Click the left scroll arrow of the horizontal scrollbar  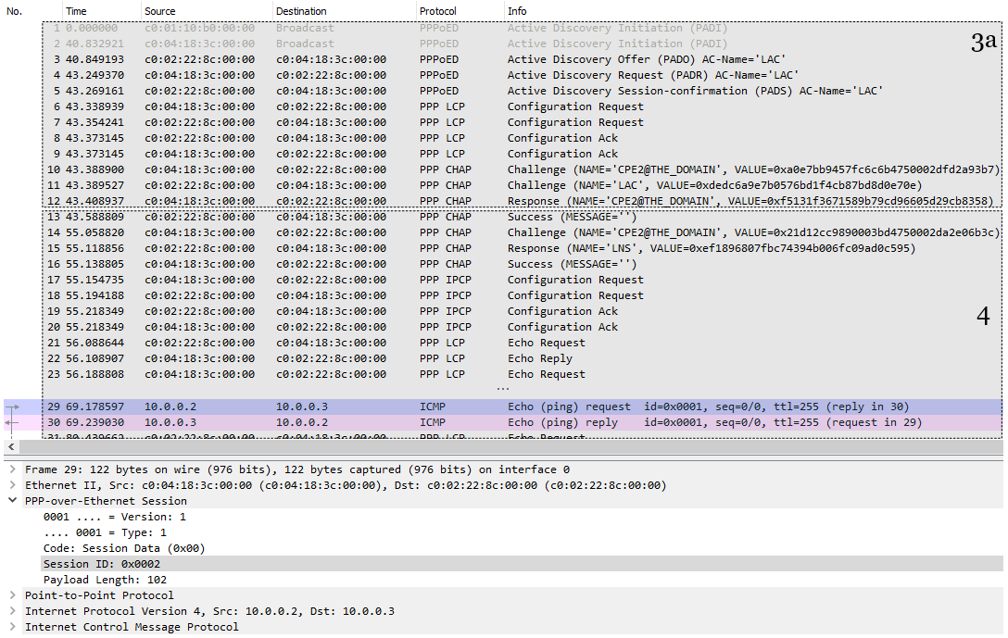coord(11,446)
